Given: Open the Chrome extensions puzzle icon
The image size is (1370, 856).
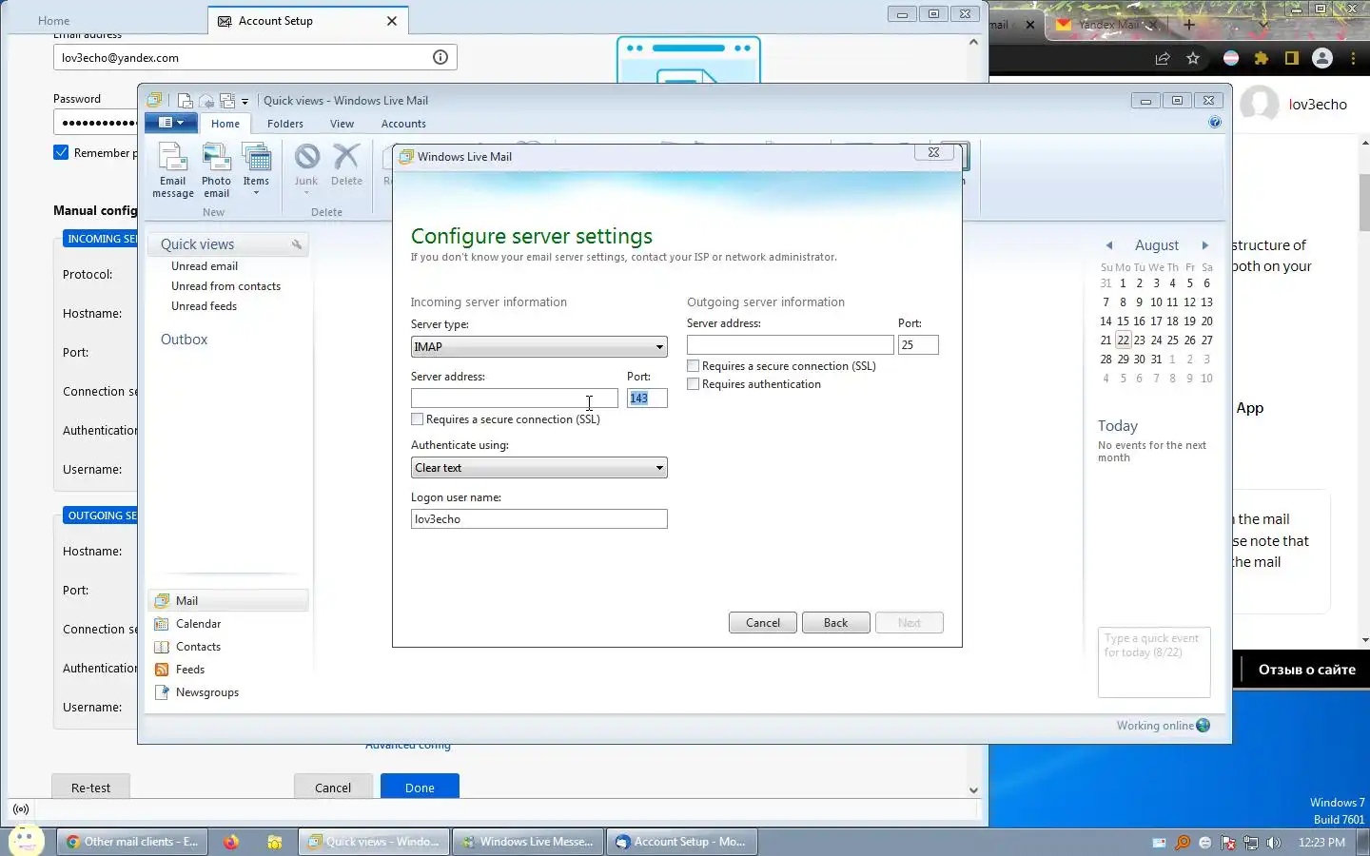Looking at the screenshot, I should pyautogui.click(x=1262, y=58).
